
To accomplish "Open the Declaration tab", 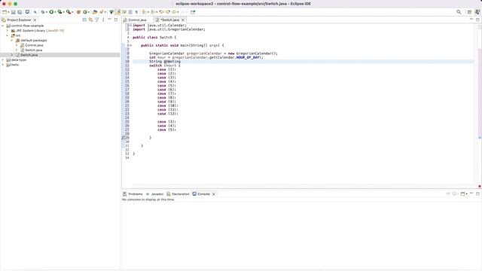I will point(178,194).
